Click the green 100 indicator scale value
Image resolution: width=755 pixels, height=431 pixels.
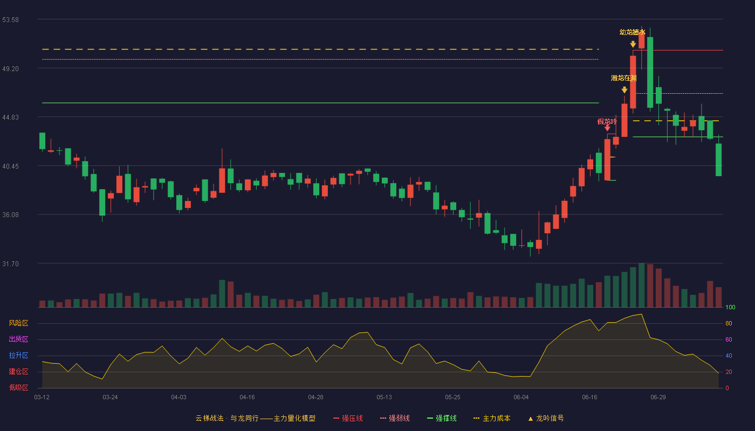click(730, 308)
